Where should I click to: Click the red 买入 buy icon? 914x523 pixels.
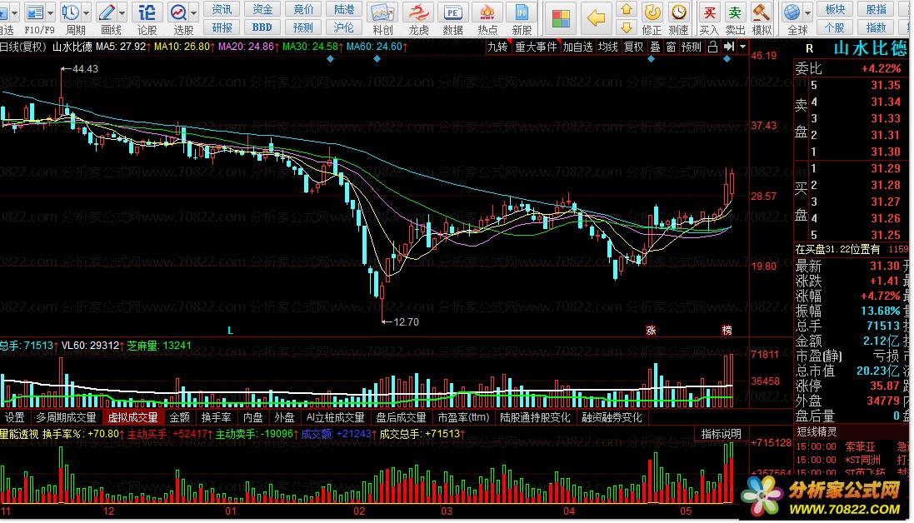click(709, 12)
